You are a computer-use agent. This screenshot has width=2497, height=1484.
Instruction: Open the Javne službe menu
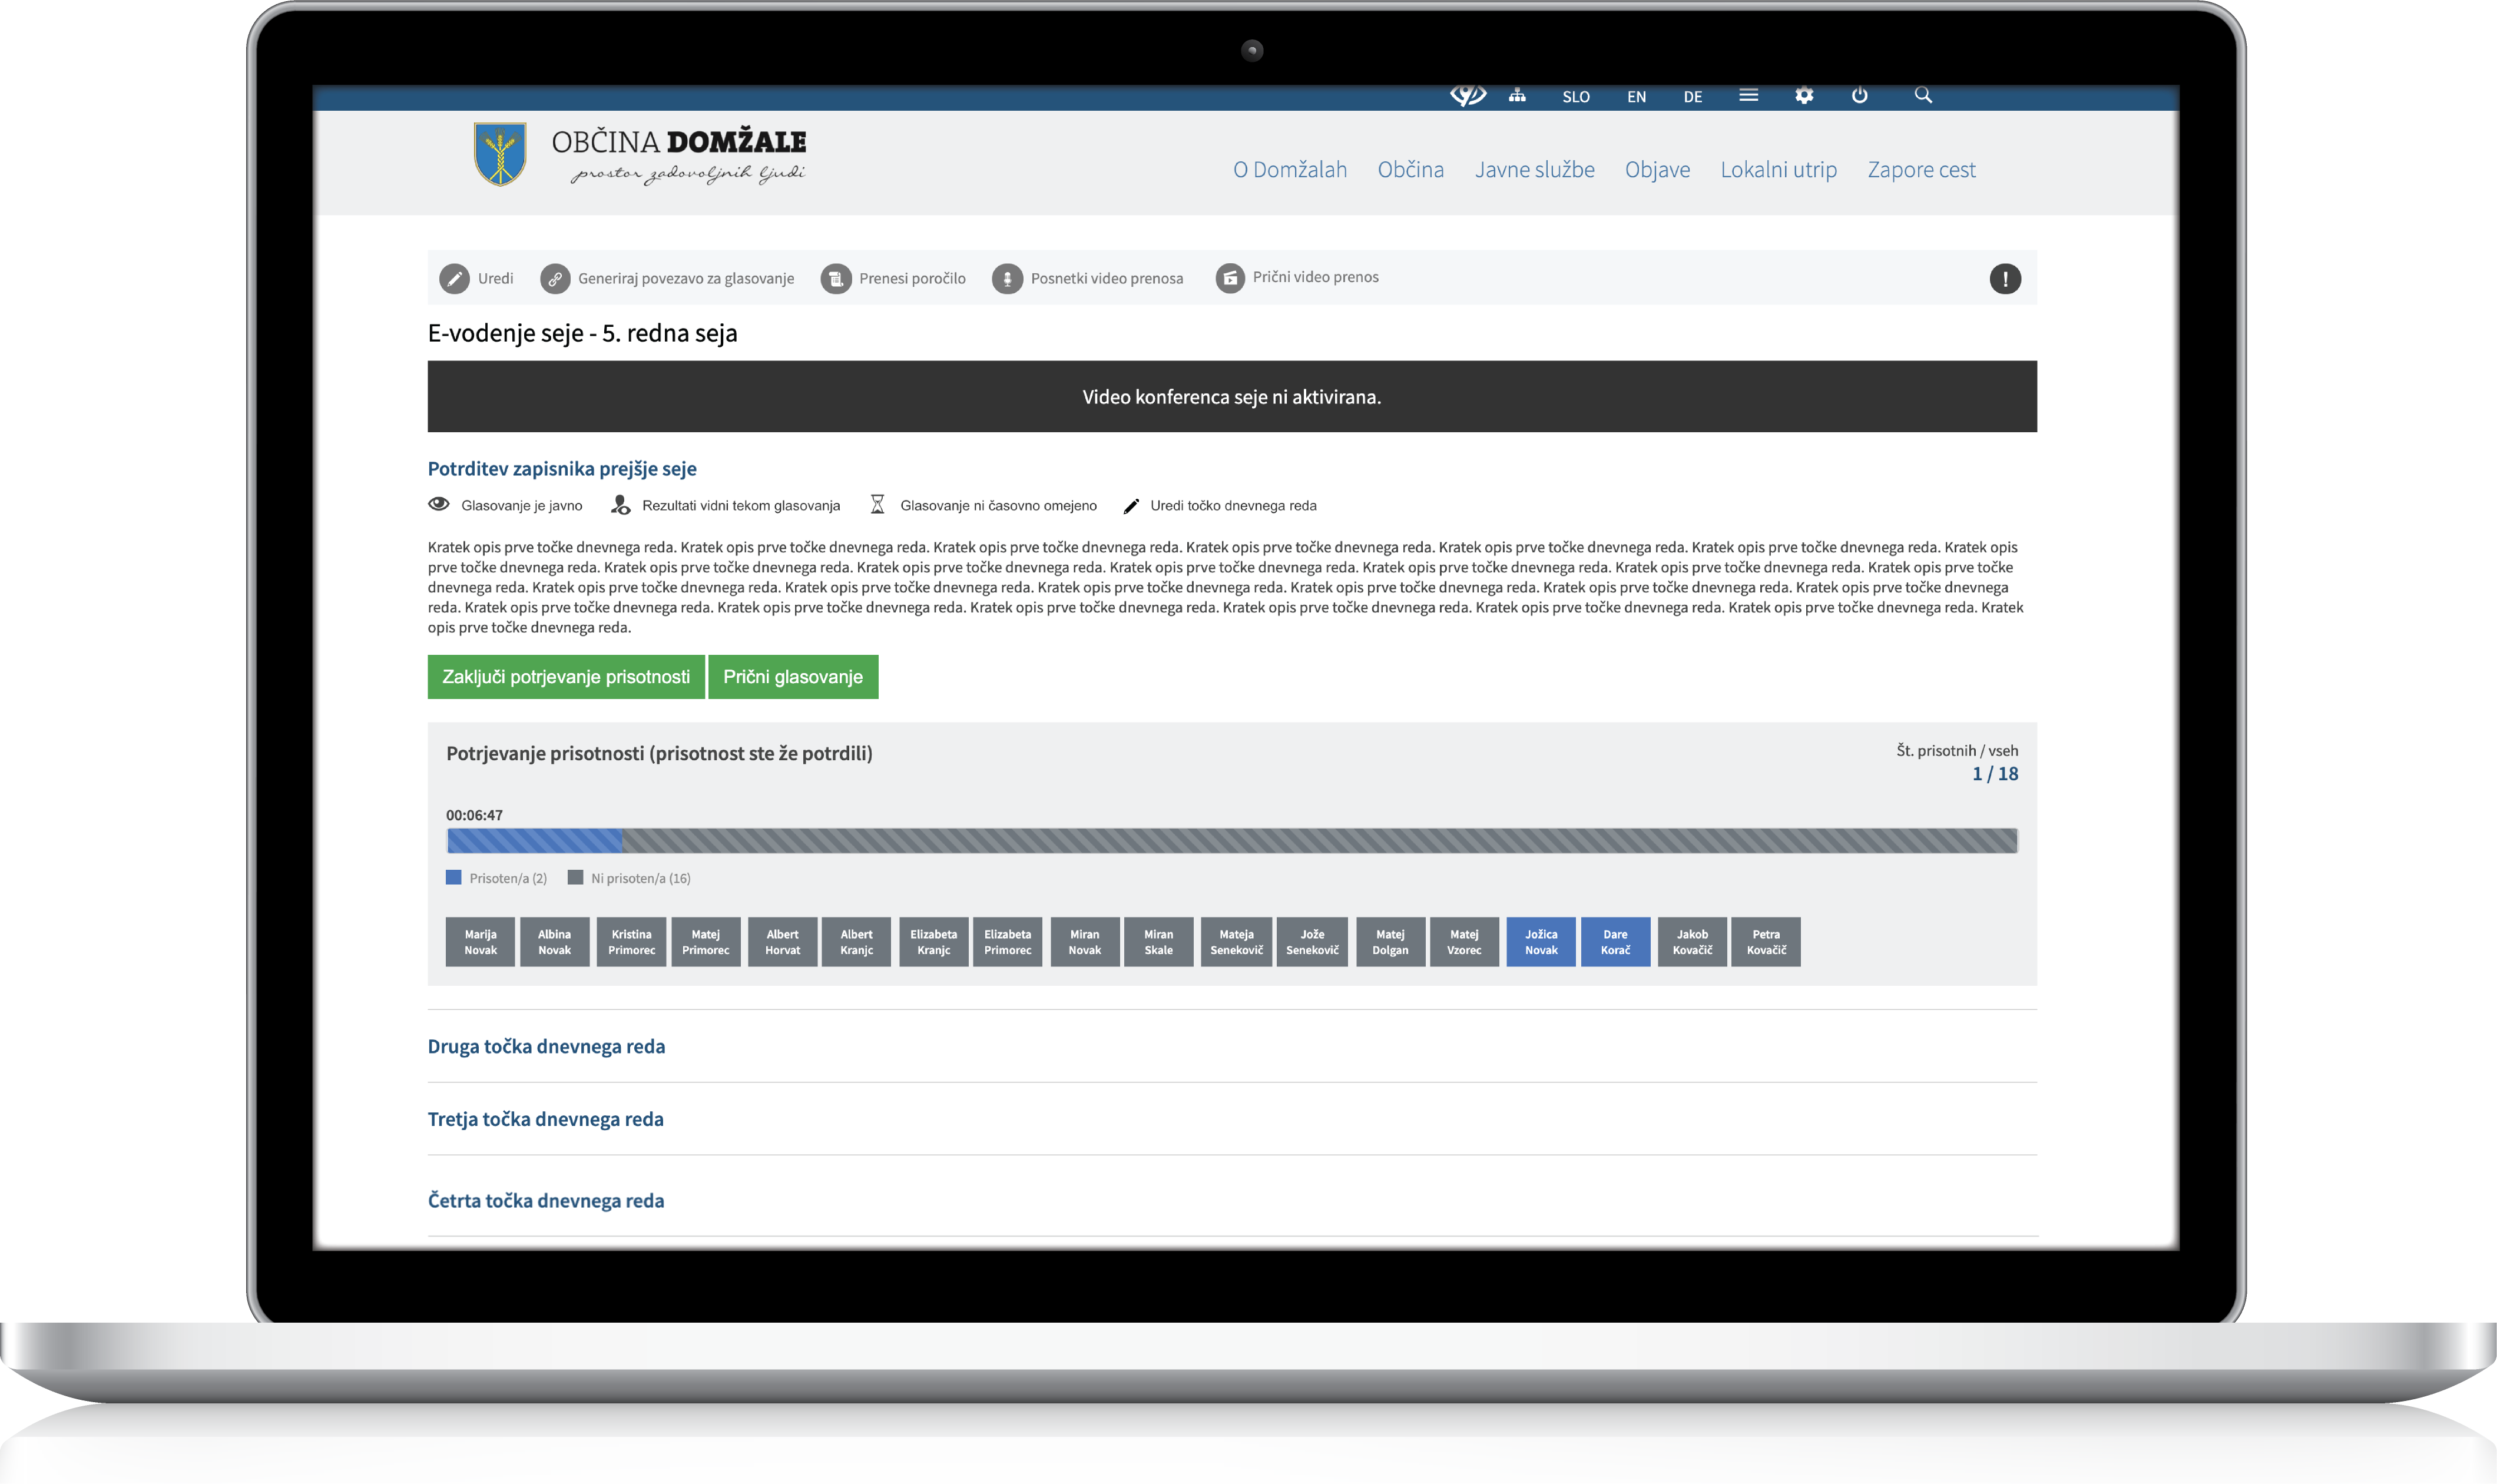(x=1534, y=170)
